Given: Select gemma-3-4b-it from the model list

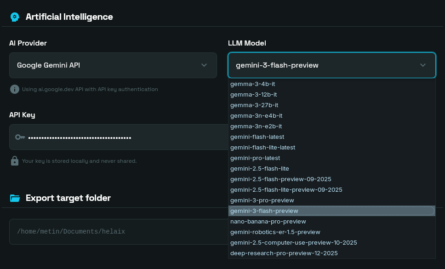Looking at the screenshot, I should pos(259,84).
